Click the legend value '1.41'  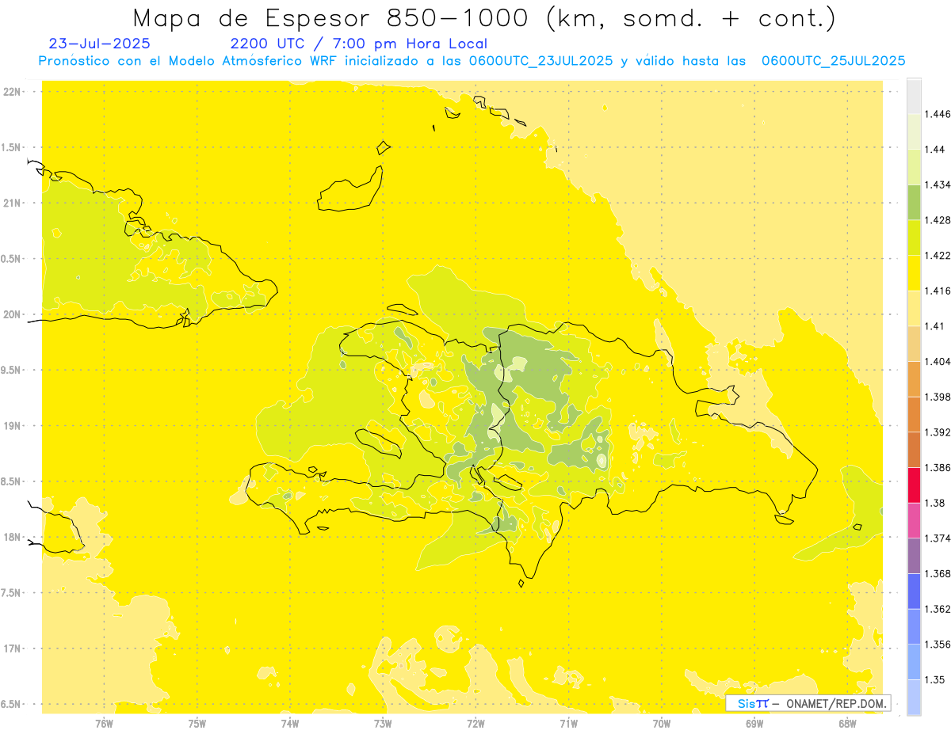pyautogui.click(x=934, y=326)
